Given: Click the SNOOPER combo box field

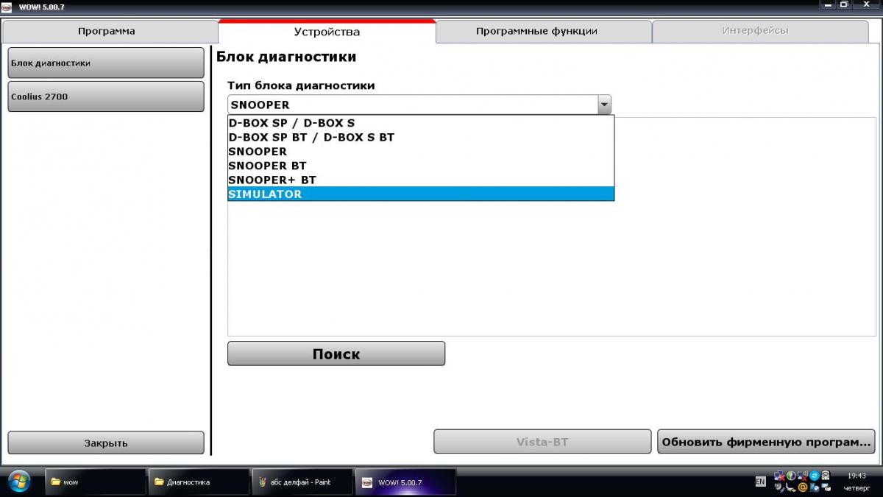Looking at the screenshot, I should 413,105.
